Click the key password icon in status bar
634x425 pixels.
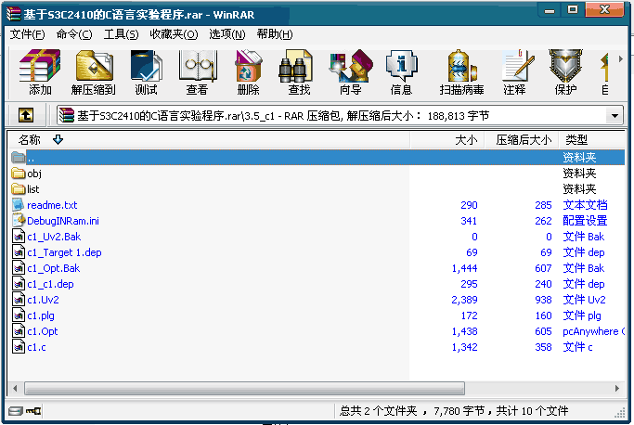point(33,411)
